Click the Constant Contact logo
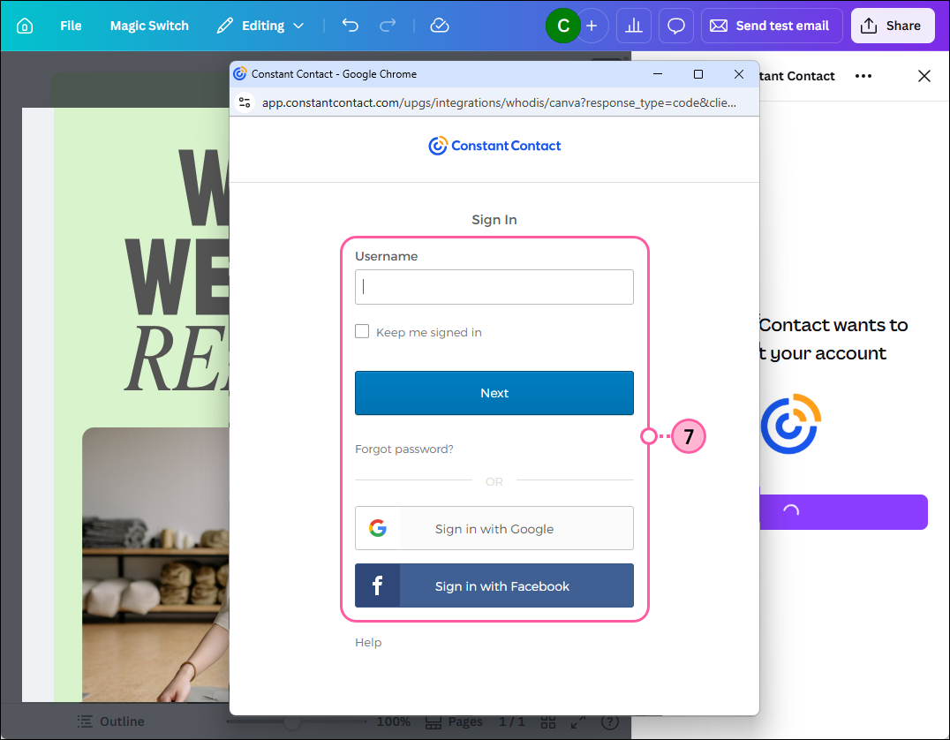The height and width of the screenshot is (740, 950). pyautogui.click(x=494, y=146)
